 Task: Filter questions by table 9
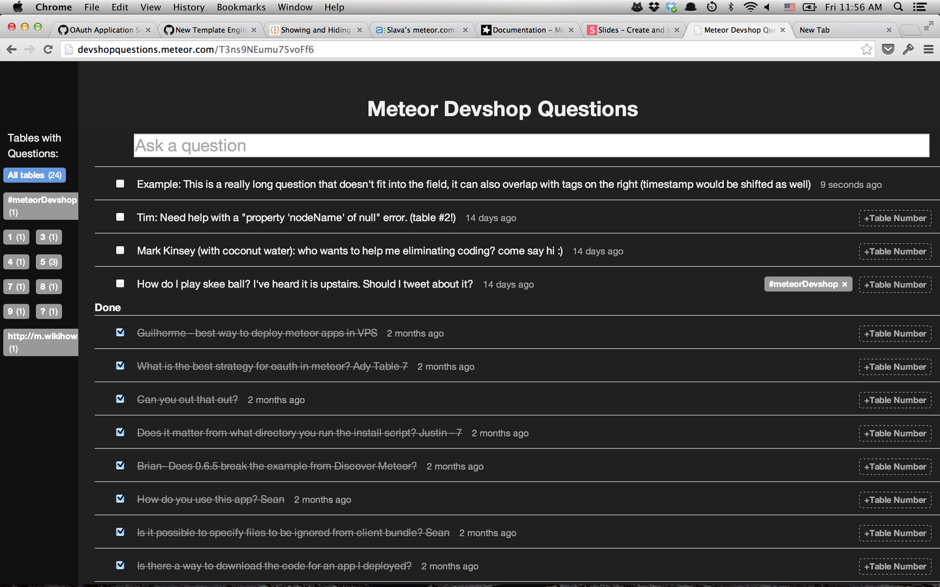tap(16, 312)
